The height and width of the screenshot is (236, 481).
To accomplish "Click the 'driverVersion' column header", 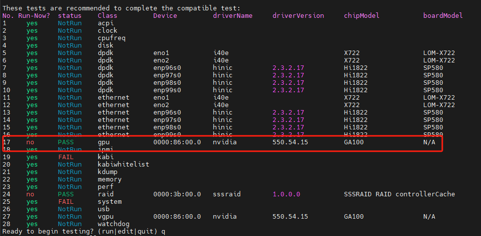I will point(298,15).
